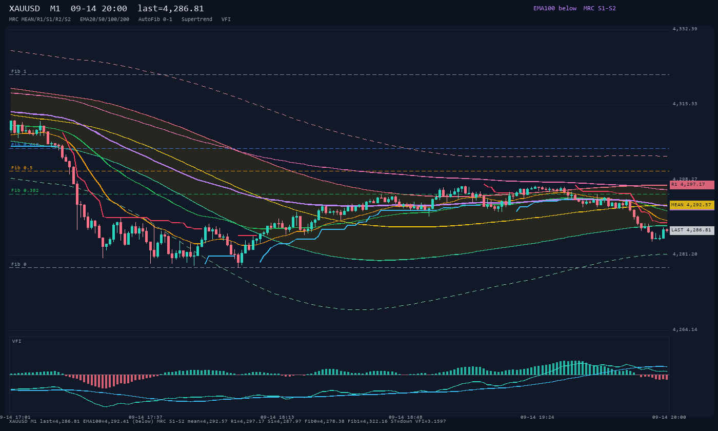Click the LAST 4,286.81 price tag

pyautogui.click(x=692, y=230)
